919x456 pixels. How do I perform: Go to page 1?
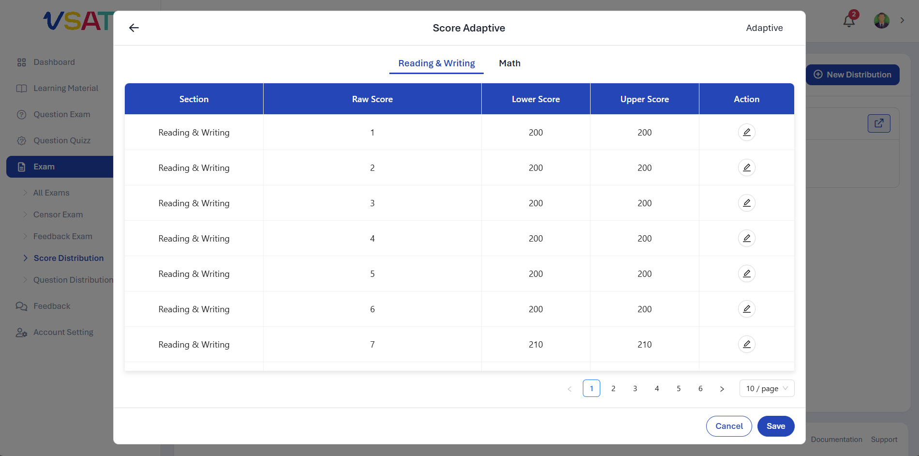592,388
